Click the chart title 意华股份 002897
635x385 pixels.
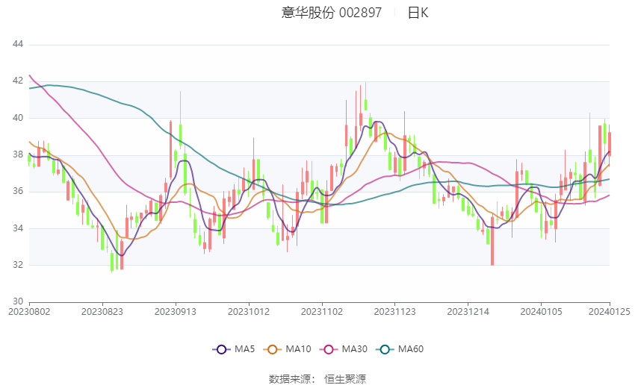point(331,13)
